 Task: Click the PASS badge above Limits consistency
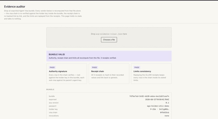(137, 67)
